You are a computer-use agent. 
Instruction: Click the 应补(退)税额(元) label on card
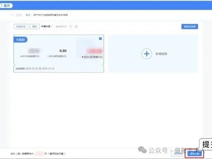(x=92, y=57)
